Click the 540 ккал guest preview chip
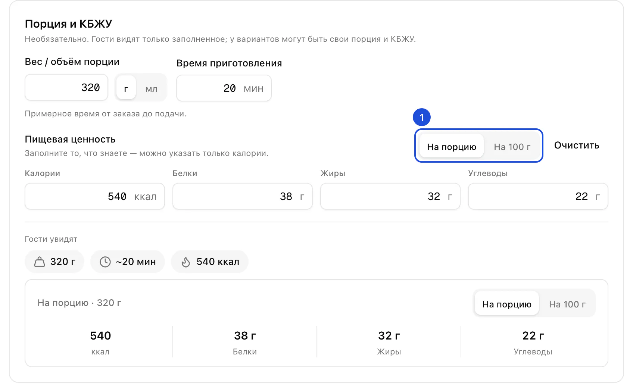The image size is (633, 391). pos(210,262)
